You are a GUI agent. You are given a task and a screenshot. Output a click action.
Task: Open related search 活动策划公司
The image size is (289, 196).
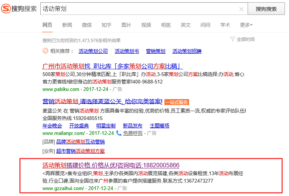click(93, 51)
